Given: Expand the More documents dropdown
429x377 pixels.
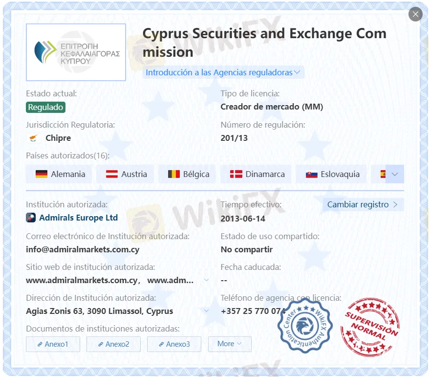Looking at the screenshot, I should (230, 344).
